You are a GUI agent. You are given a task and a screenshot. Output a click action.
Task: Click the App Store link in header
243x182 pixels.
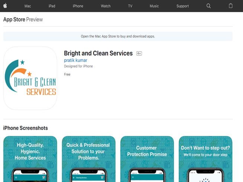14,20
